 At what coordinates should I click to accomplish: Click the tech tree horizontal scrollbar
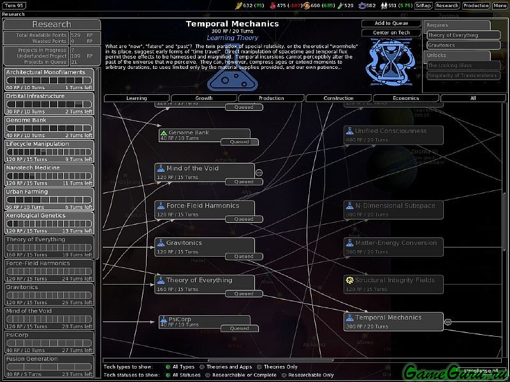(x=270, y=360)
